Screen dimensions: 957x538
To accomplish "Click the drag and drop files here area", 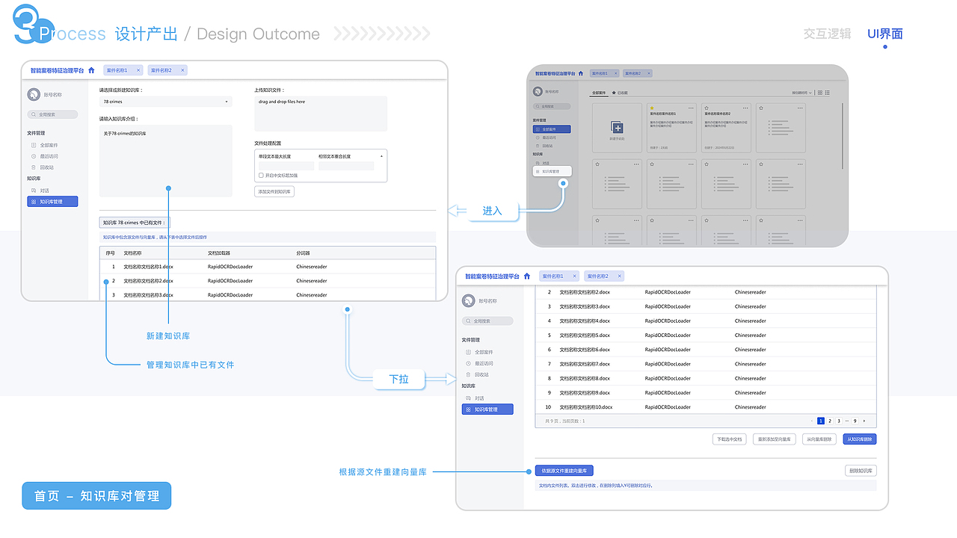I will tap(321, 113).
